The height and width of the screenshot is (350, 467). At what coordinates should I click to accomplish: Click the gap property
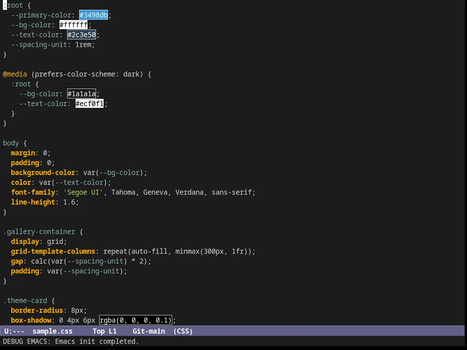[17, 261]
